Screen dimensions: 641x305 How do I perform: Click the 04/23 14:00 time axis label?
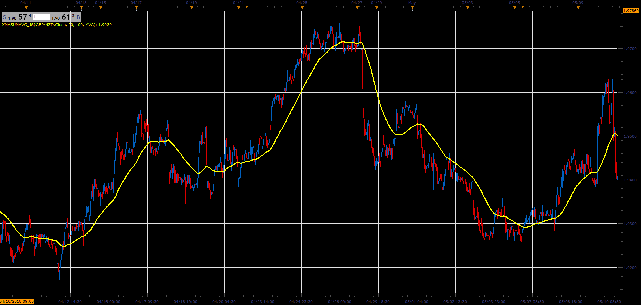click(263, 302)
